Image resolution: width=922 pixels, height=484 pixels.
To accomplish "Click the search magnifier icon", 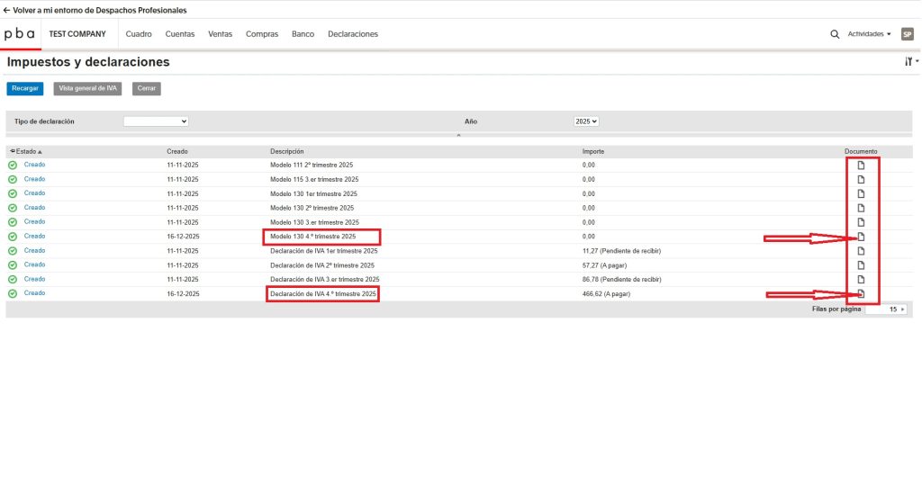I will click(x=834, y=34).
